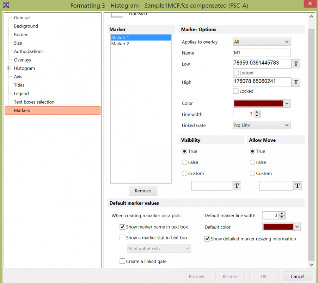The image size is (318, 283).
Task: Select Custom under Allow Move
Action: click(252, 173)
